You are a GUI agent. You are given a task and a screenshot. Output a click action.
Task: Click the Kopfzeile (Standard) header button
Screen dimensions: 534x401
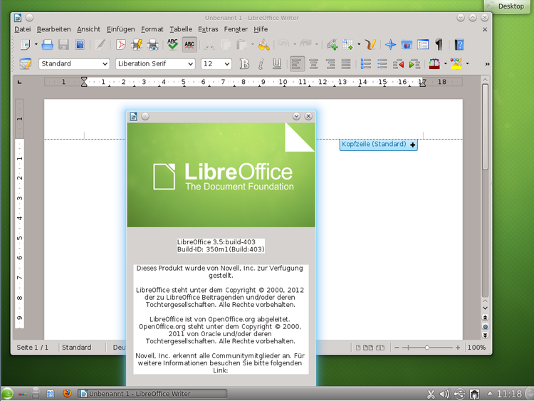pos(375,145)
